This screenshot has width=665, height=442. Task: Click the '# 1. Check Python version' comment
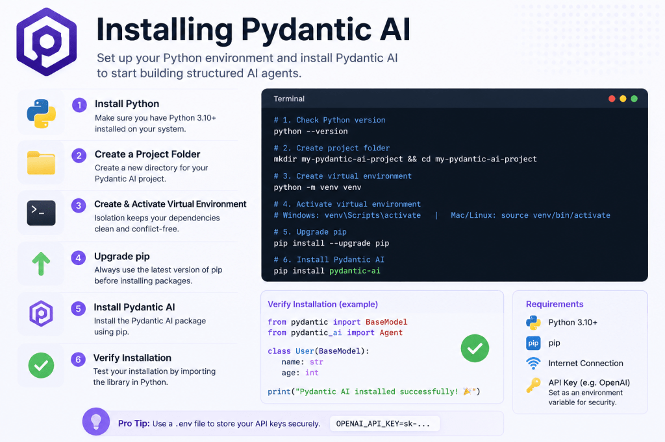(x=329, y=121)
